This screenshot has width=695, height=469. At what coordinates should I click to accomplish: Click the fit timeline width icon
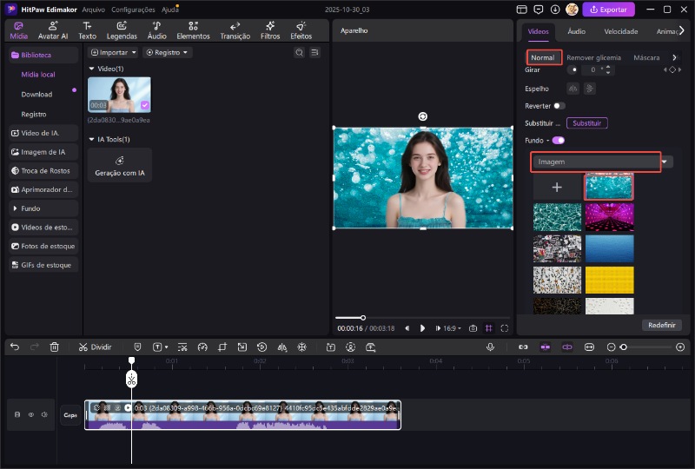pos(589,347)
